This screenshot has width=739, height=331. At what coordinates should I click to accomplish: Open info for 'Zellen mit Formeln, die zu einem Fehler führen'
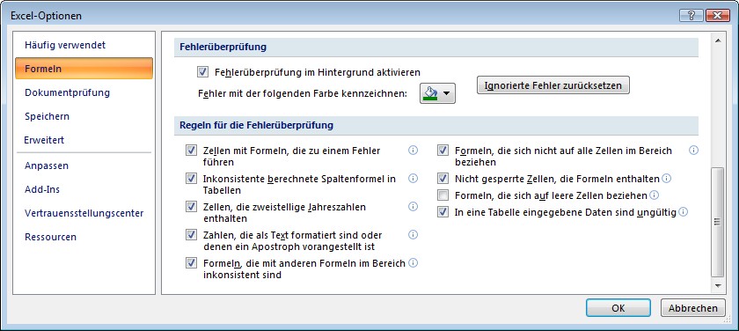413,150
